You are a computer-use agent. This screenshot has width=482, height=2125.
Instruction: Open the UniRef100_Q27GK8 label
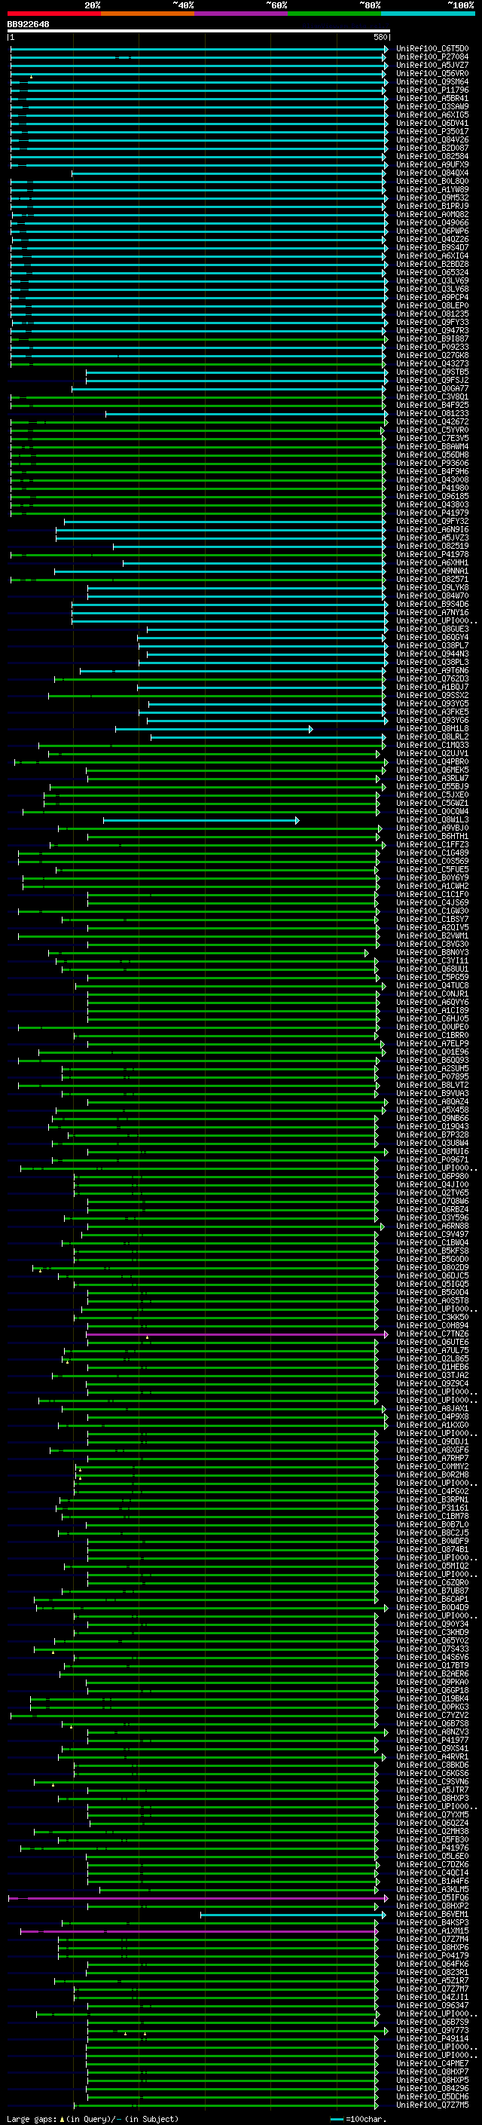(x=432, y=356)
